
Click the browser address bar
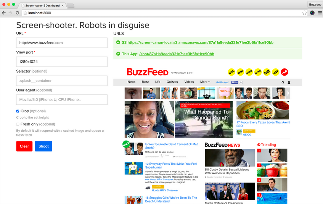click(x=165, y=13)
